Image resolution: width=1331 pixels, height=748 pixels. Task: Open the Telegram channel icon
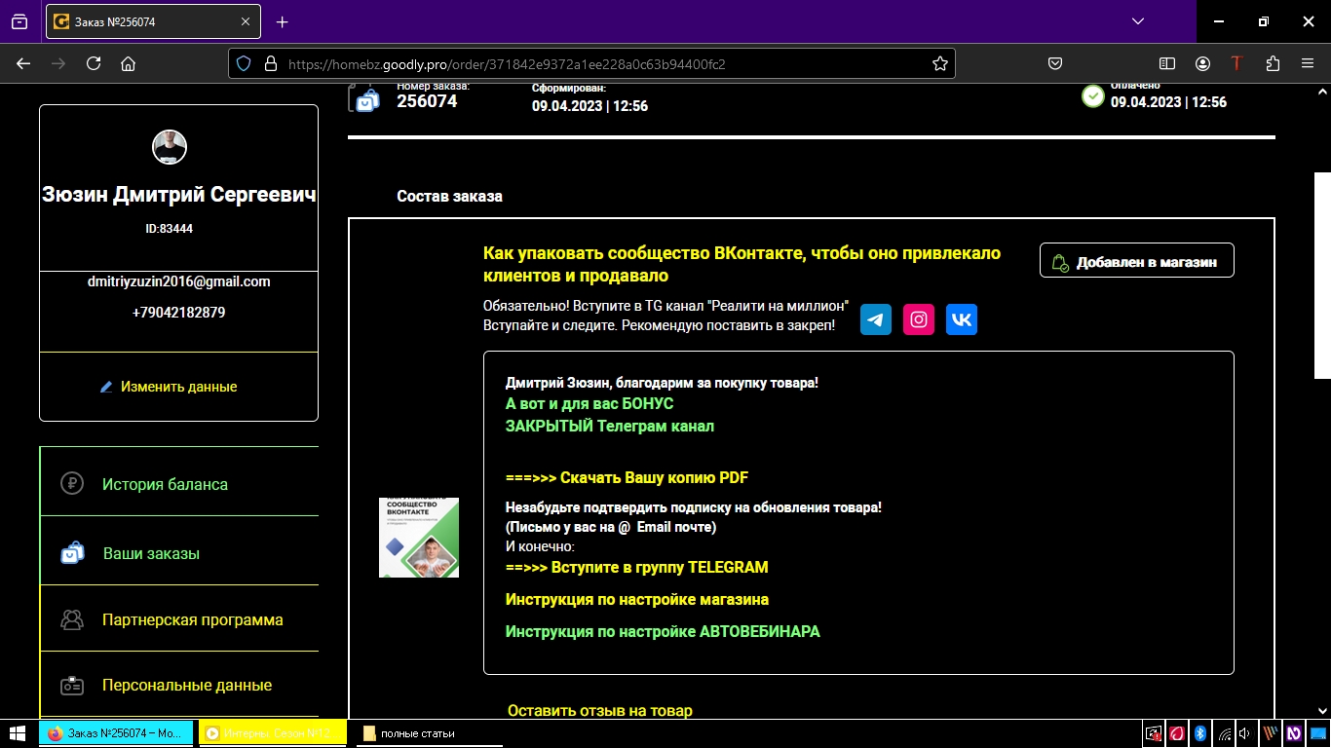(876, 319)
